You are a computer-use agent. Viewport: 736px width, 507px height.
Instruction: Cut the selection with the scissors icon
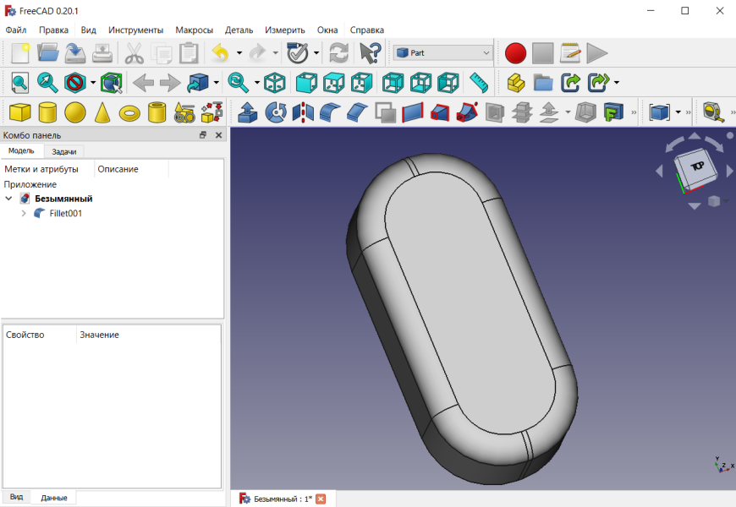tap(134, 53)
